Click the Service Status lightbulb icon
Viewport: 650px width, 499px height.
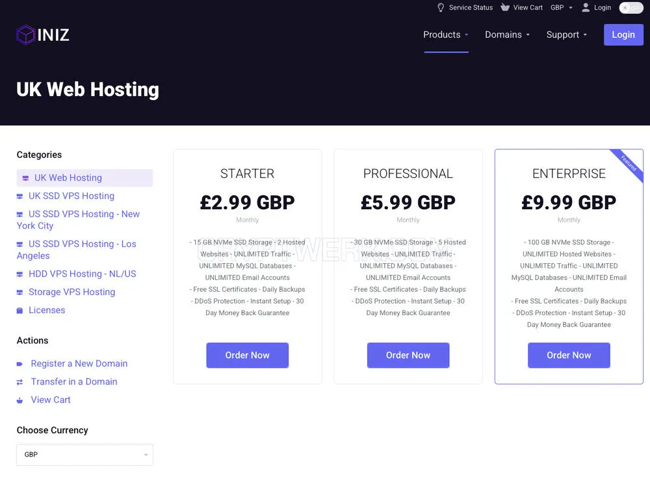pos(440,7)
